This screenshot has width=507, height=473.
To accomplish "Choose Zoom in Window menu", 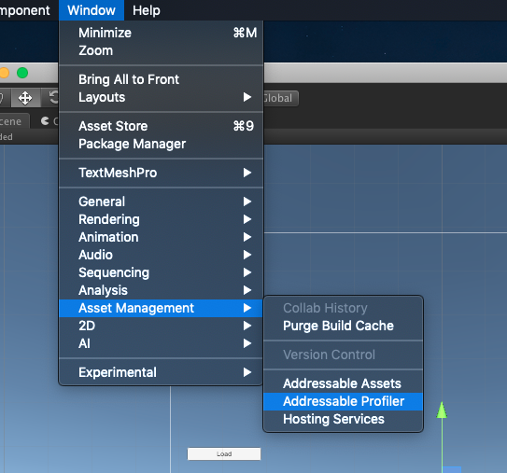I will (x=161, y=50).
